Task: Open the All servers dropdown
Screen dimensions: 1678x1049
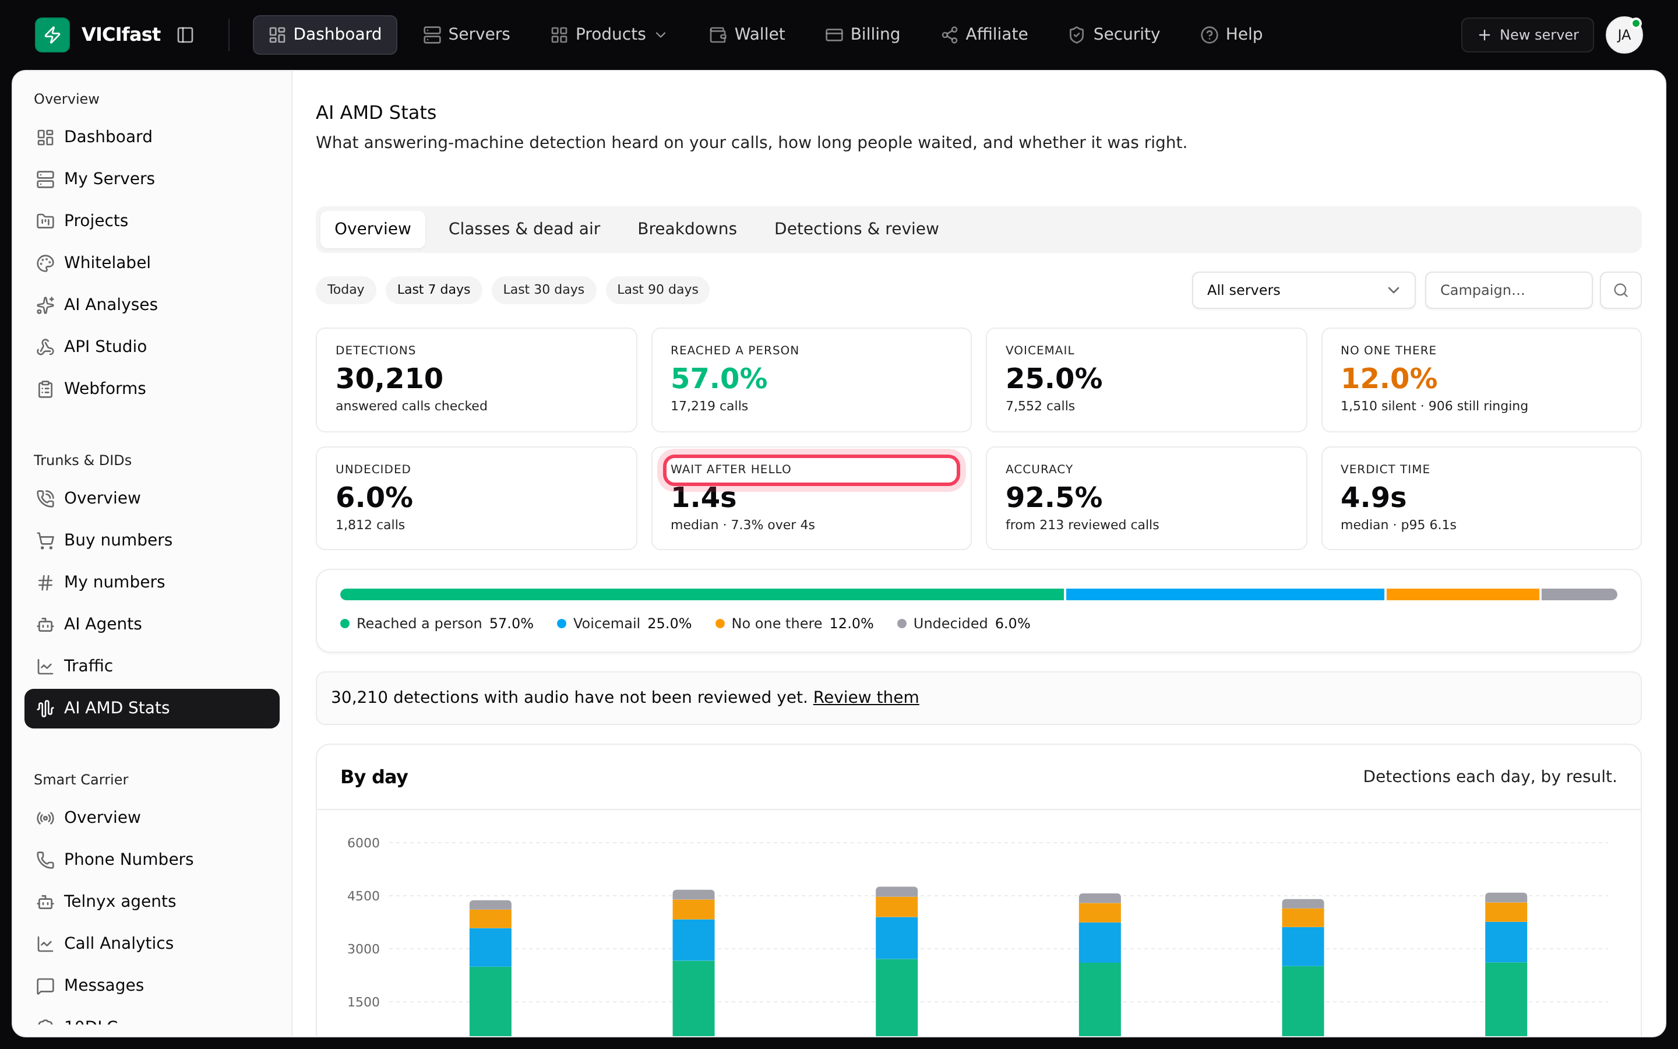Action: pos(1303,290)
